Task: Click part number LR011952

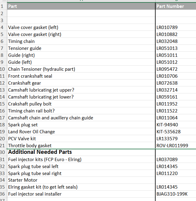Action: pyautogui.click(x=176, y=104)
